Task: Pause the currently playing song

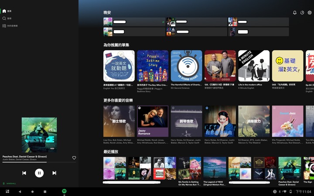Action: click(x=39, y=173)
